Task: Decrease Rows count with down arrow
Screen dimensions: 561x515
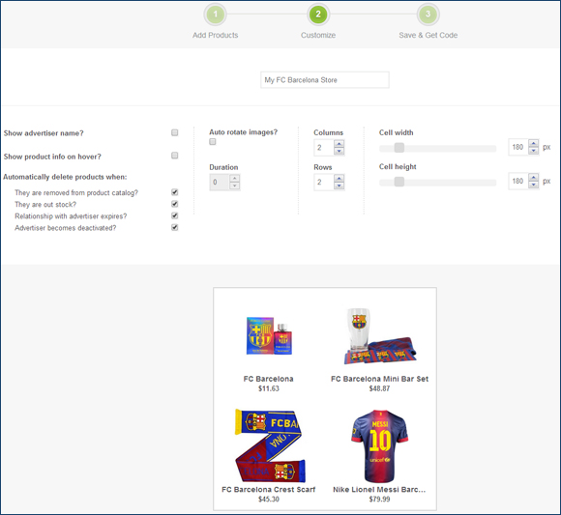Action: [x=339, y=186]
